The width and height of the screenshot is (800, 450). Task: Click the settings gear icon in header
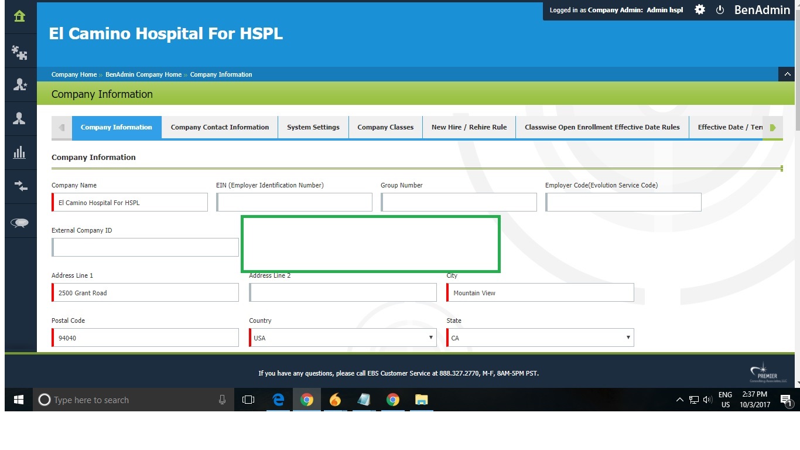pos(700,10)
